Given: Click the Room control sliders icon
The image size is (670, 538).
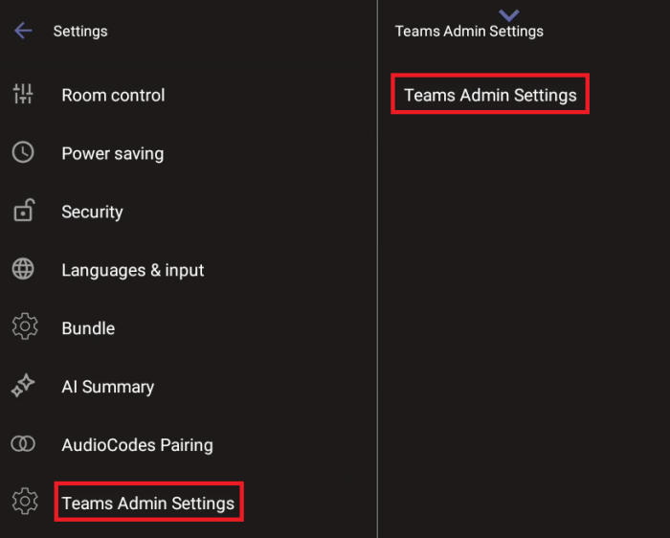Looking at the screenshot, I should (x=23, y=94).
